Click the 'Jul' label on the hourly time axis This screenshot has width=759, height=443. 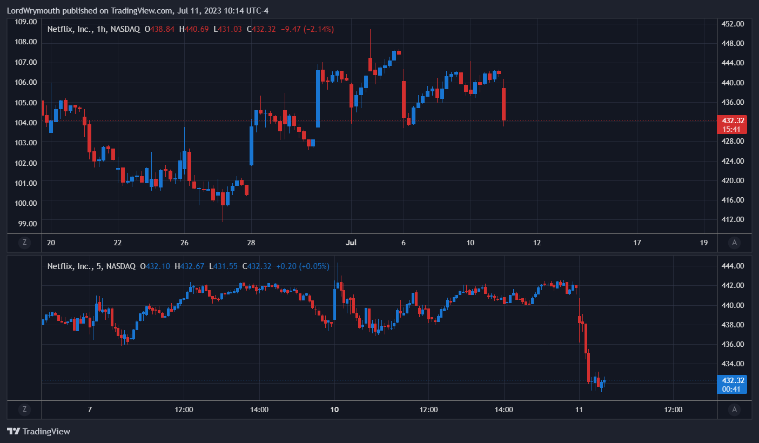click(x=351, y=243)
